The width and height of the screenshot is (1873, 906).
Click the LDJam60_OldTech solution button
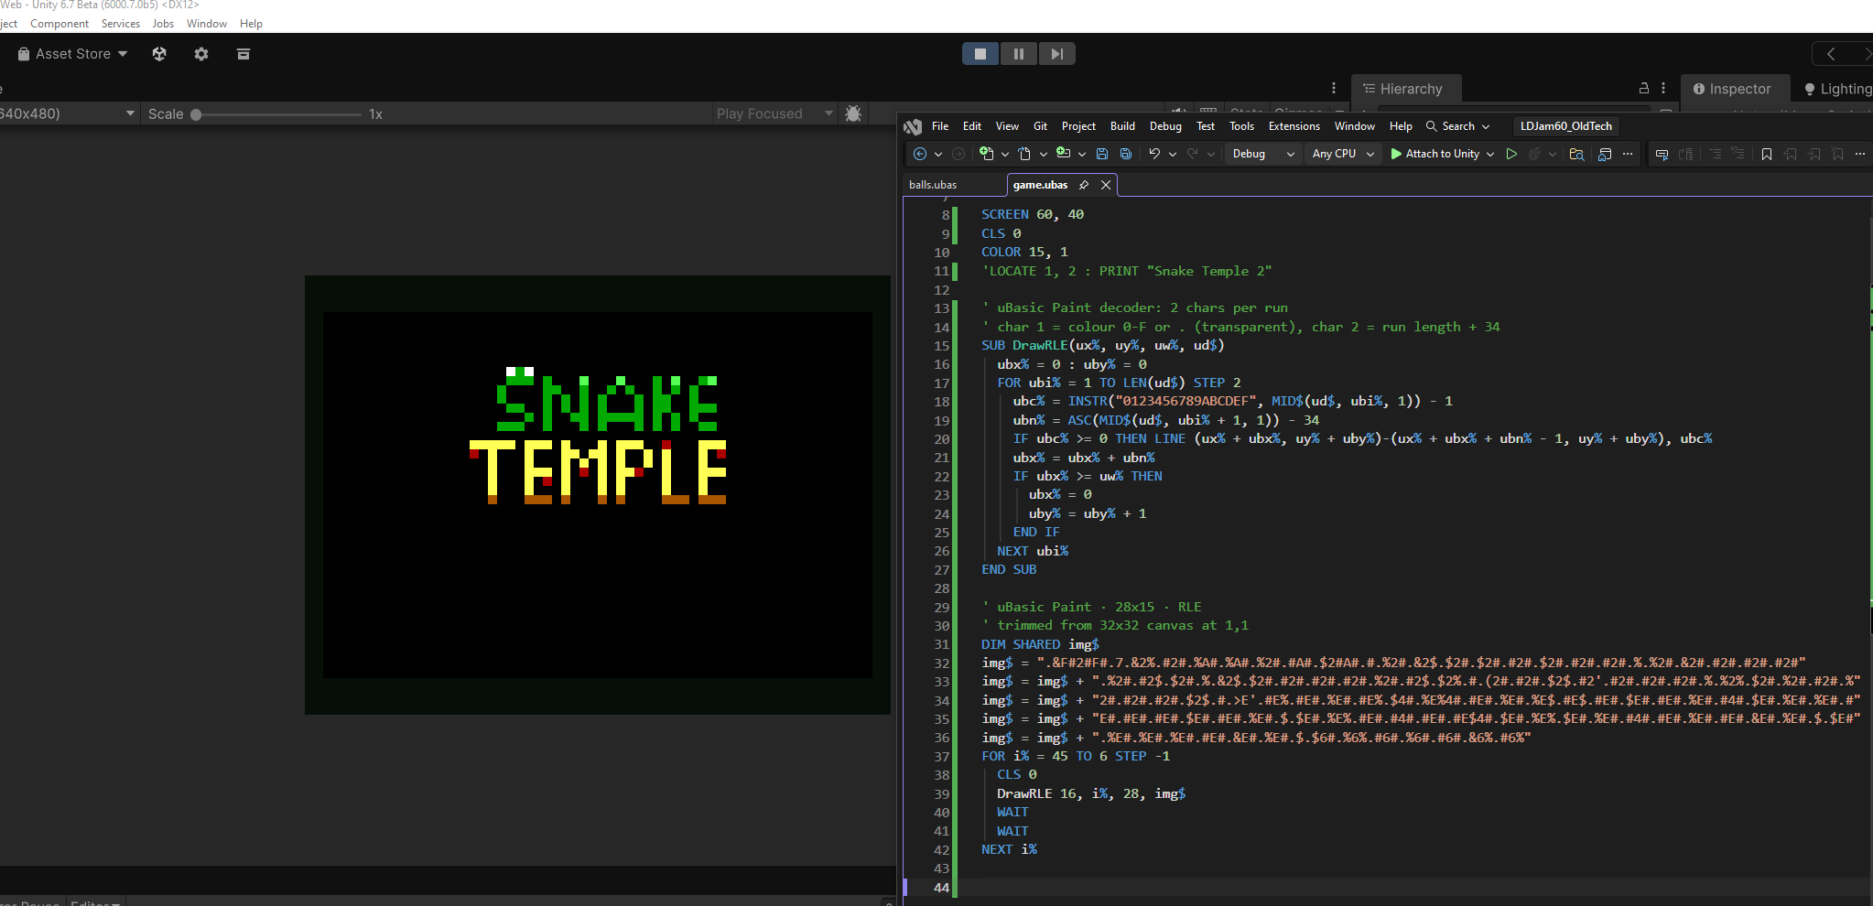click(1565, 126)
